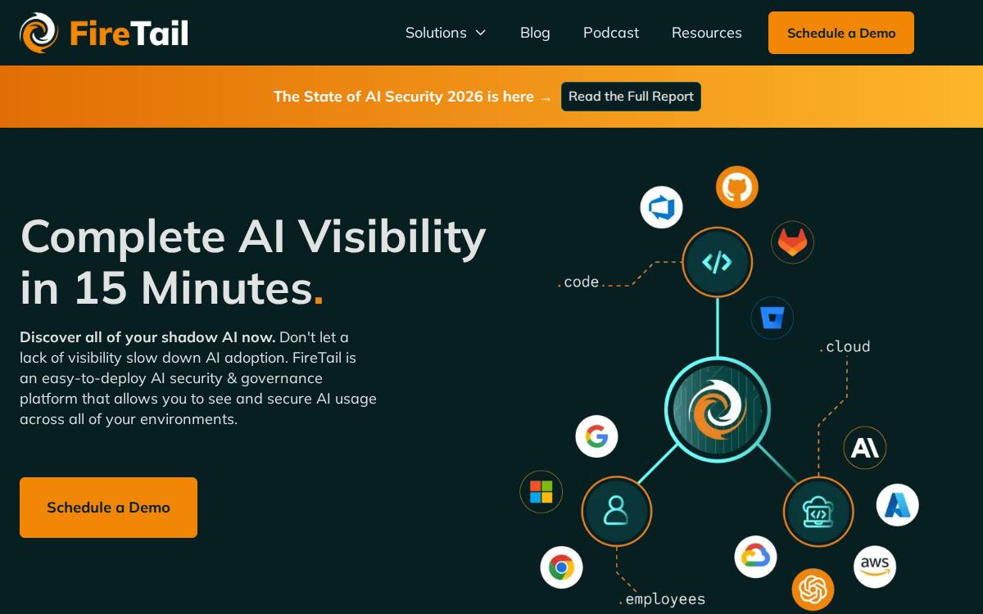This screenshot has width=983, height=614.
Task: Open the Podcast page
Action: [x=611, y=33]
